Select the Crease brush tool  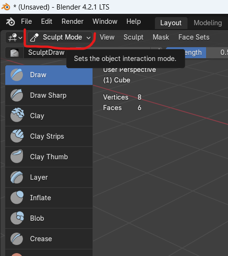tap(49, 239)
